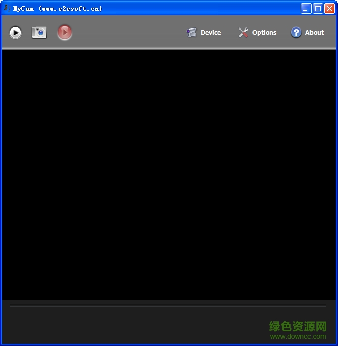Screen dimensions: 338x346
Task: Start the webcam preview with the play button
Action: [15, 33]
